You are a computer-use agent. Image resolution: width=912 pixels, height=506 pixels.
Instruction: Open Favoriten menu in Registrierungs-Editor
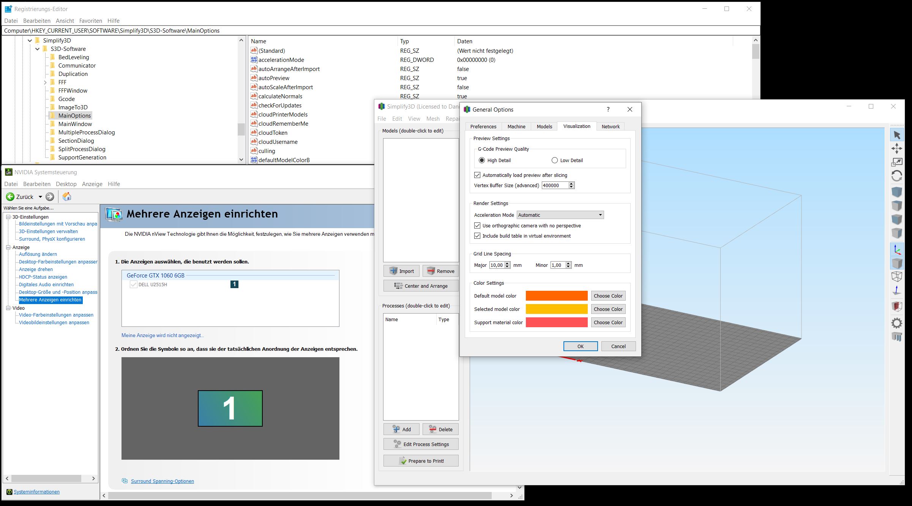point(91,21)
